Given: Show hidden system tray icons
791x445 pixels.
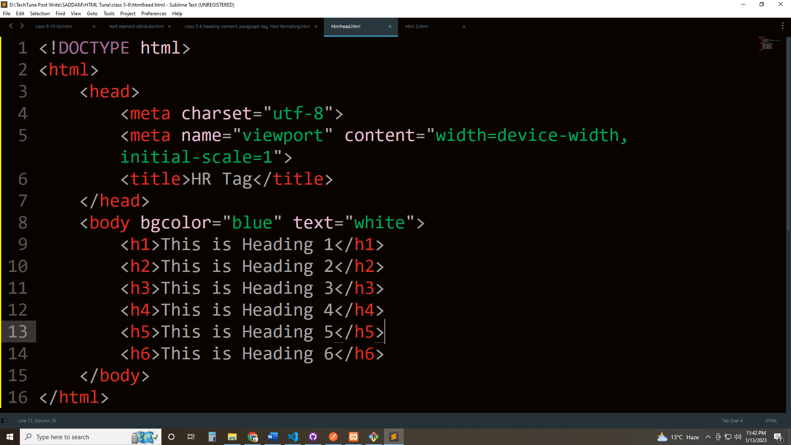Looking at the screenshot, I should click(708, 437).
